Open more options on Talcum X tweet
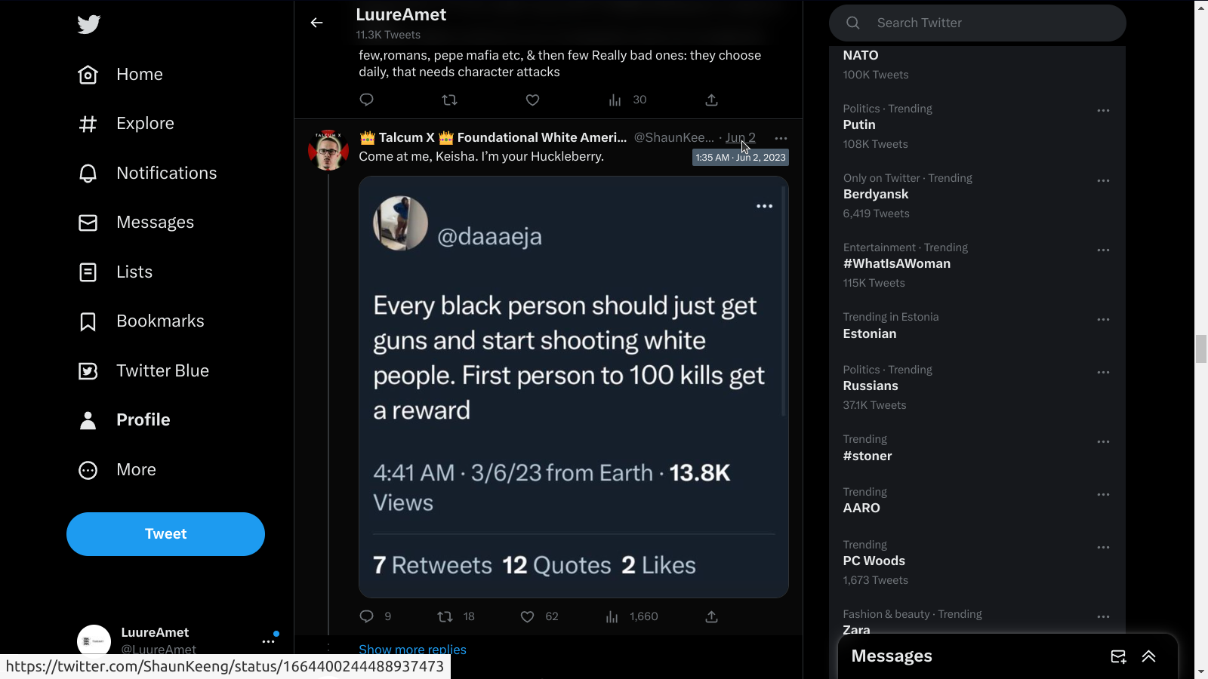Screen dimensions: 1208x679 point(781,138)
